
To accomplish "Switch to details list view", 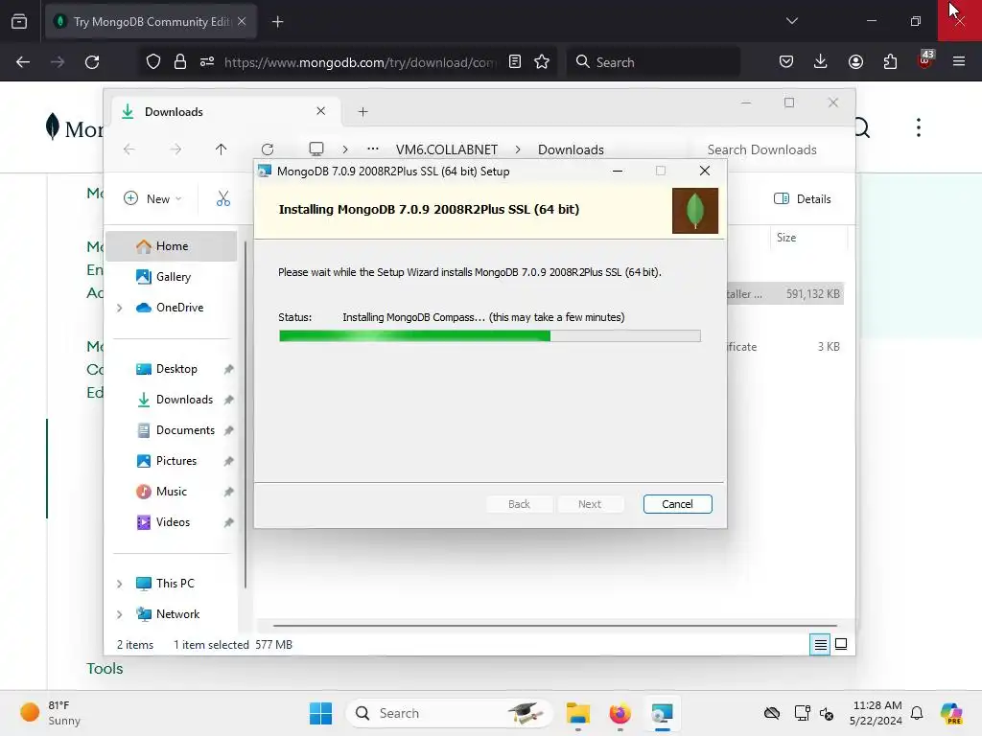I will (x=820, y=644).
